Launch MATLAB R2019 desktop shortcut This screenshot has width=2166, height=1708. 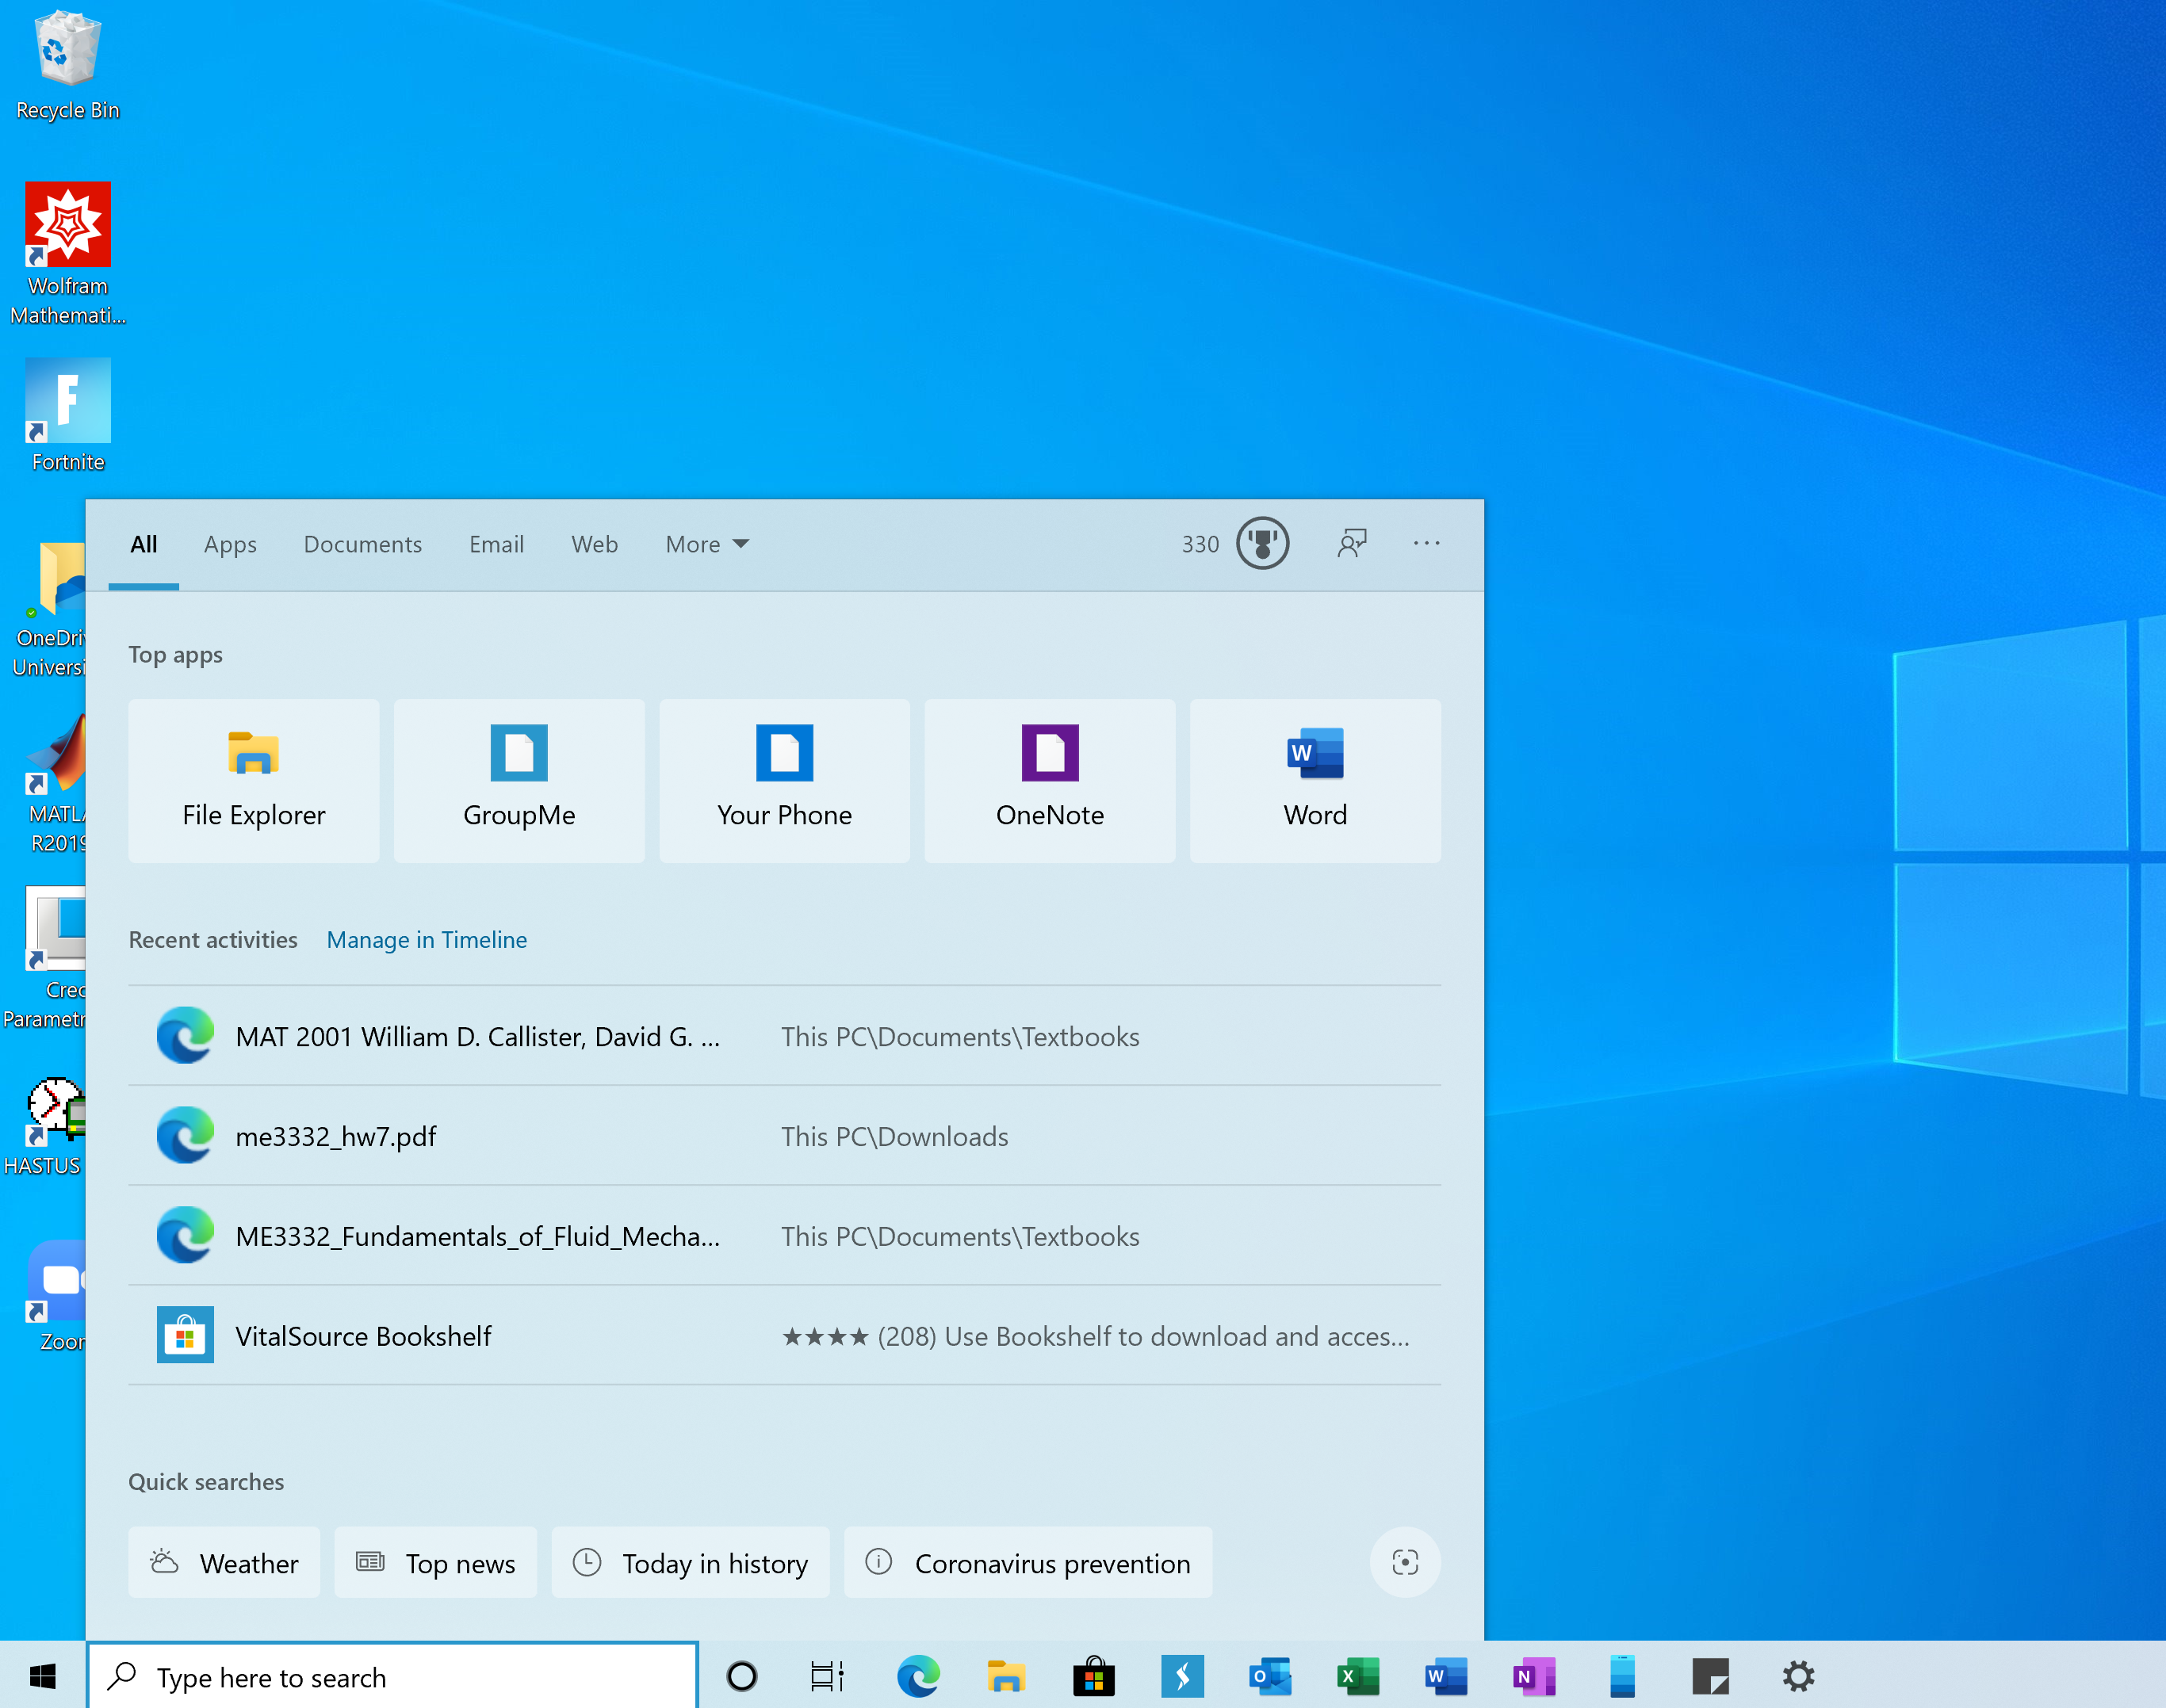[x=54, y=784]
